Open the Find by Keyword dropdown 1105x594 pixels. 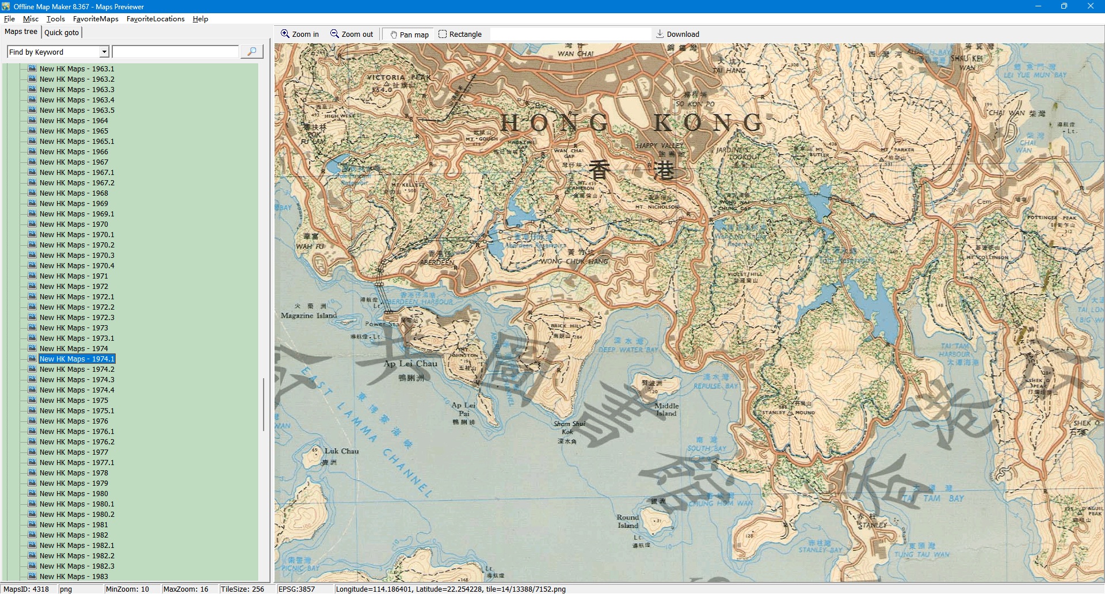click(104, 52)
